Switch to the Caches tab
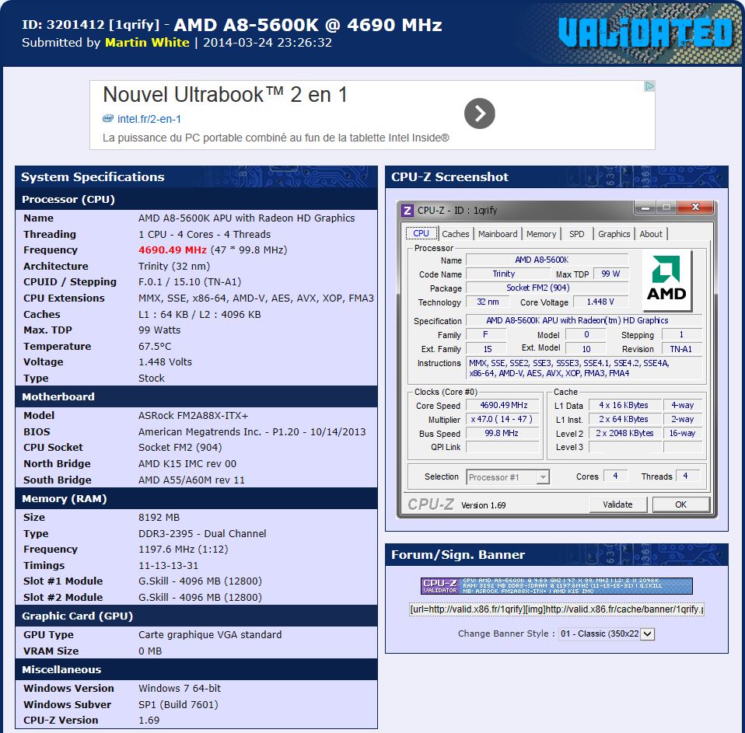The image size is (745, 733). [455, 234]
